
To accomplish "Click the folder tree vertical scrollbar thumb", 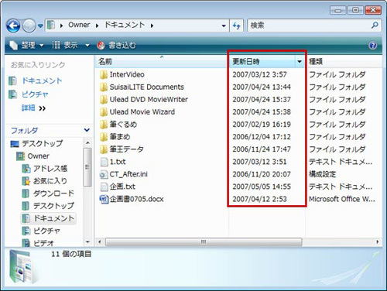I will pos(87,167).
